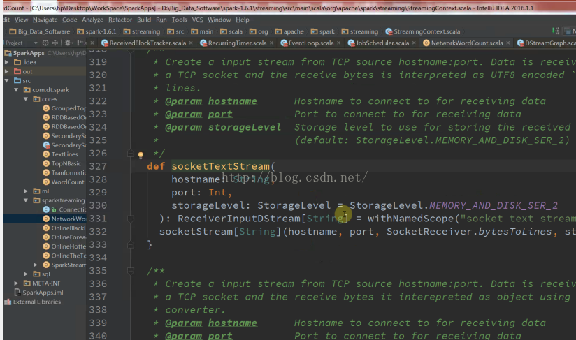Expand the out folder
Image resolution: width=576 pixels, height=340 pixels.
(6, 71)
